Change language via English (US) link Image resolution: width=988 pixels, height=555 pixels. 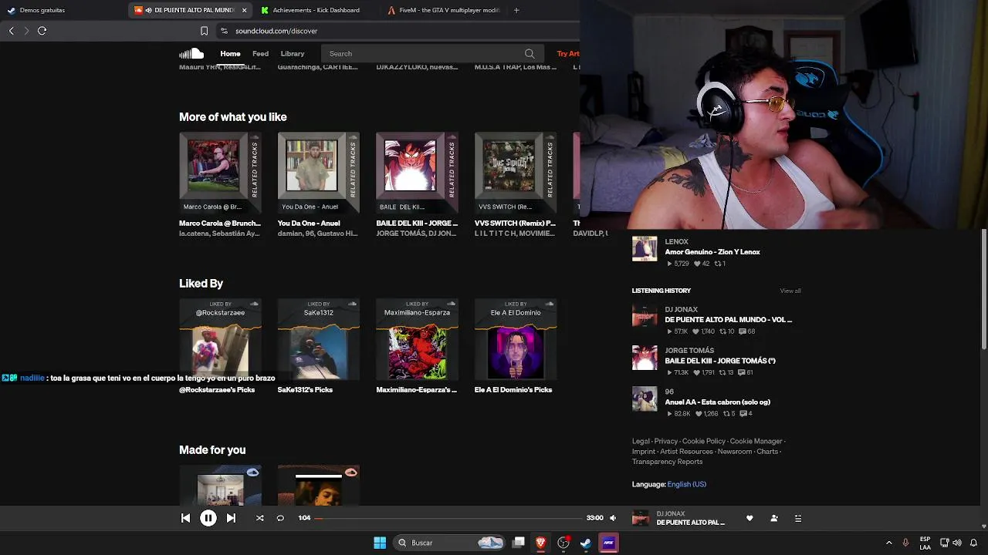point(687,484)
